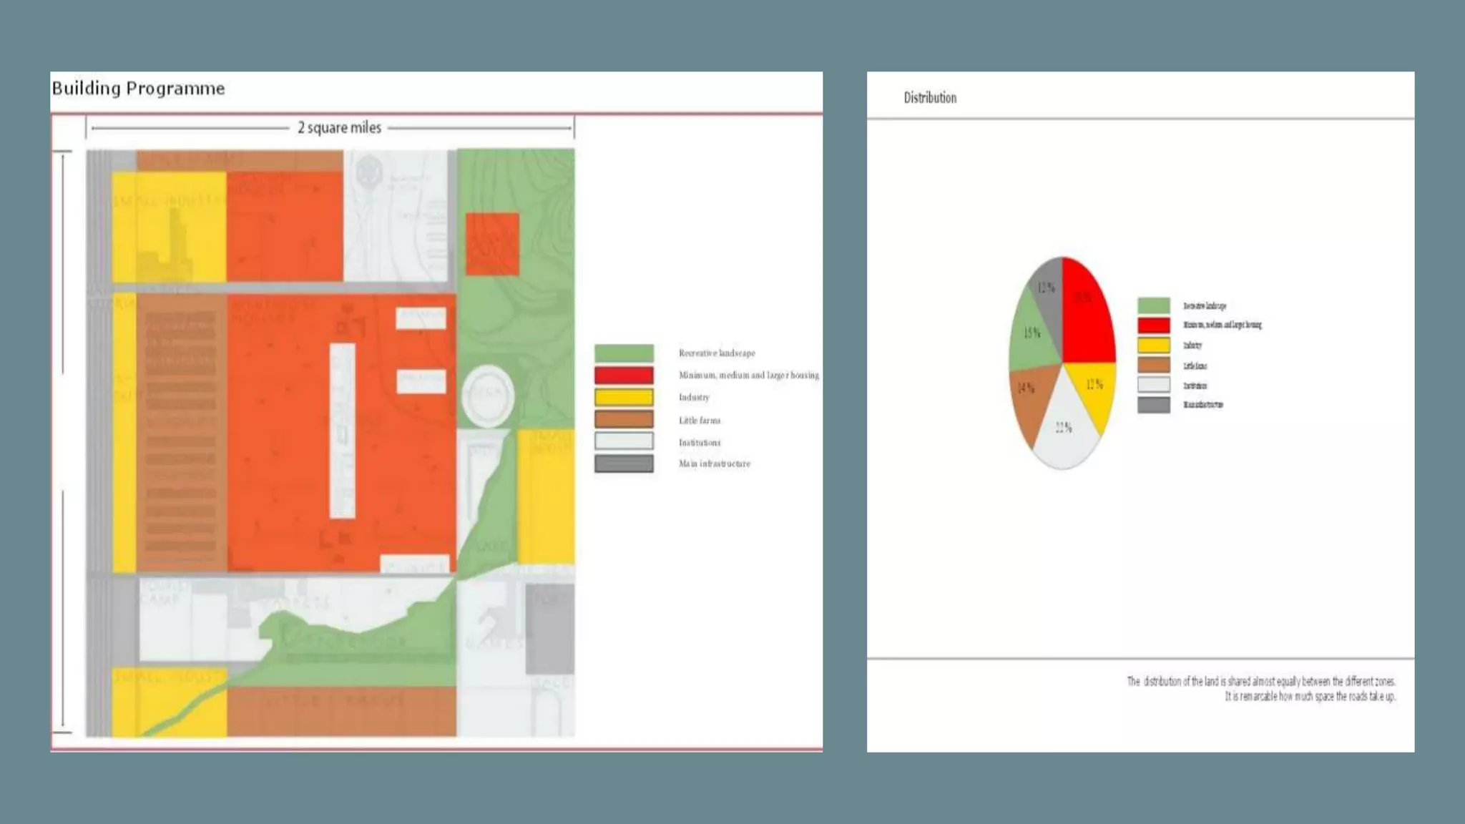Click the 'Minimum, medium and larger housing' label
This screenshot has height=824, width=1465.
coord(748,375)
